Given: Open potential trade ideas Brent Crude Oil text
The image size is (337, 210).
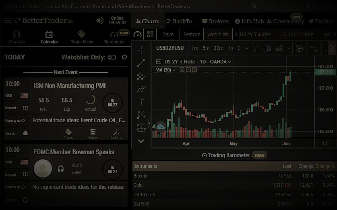Looking at the screenshot, I should [x=79, y=120].
